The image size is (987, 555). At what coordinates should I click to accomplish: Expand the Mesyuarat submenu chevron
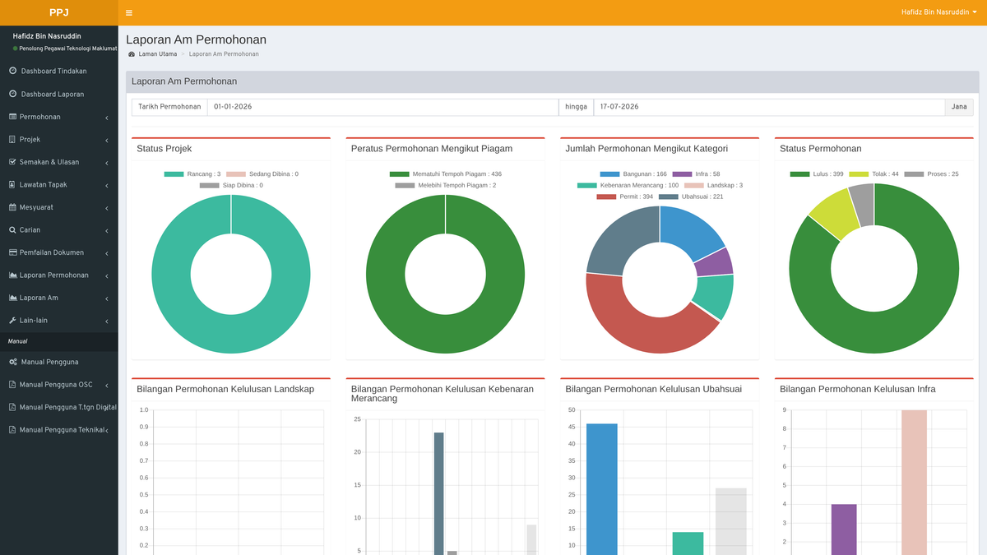pos(107,208)
